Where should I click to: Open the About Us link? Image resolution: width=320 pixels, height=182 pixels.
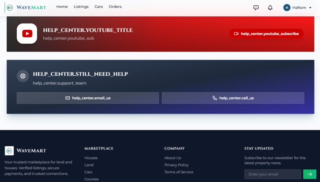pos(173,158)
